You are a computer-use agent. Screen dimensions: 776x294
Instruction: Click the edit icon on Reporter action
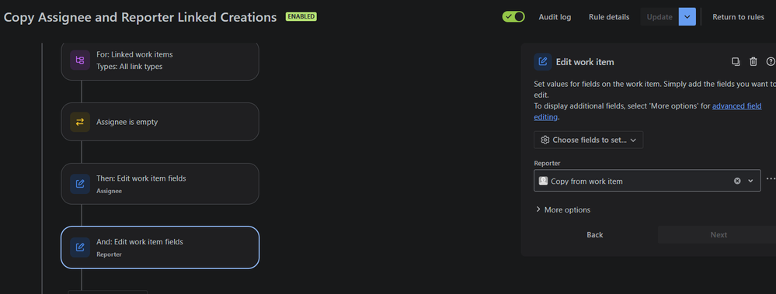[80, 247]
